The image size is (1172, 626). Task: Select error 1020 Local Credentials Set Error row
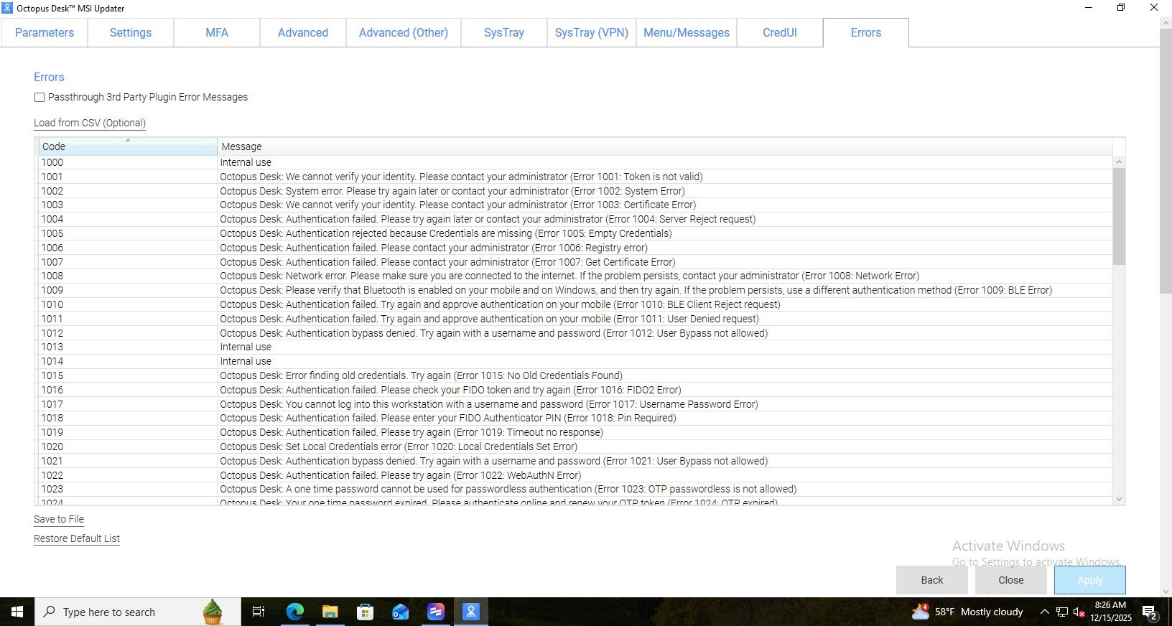tap(575, 447)
